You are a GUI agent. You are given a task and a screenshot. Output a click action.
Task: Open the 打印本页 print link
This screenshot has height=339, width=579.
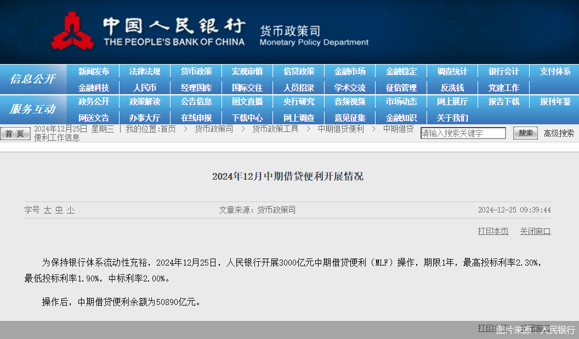[492, 231]
